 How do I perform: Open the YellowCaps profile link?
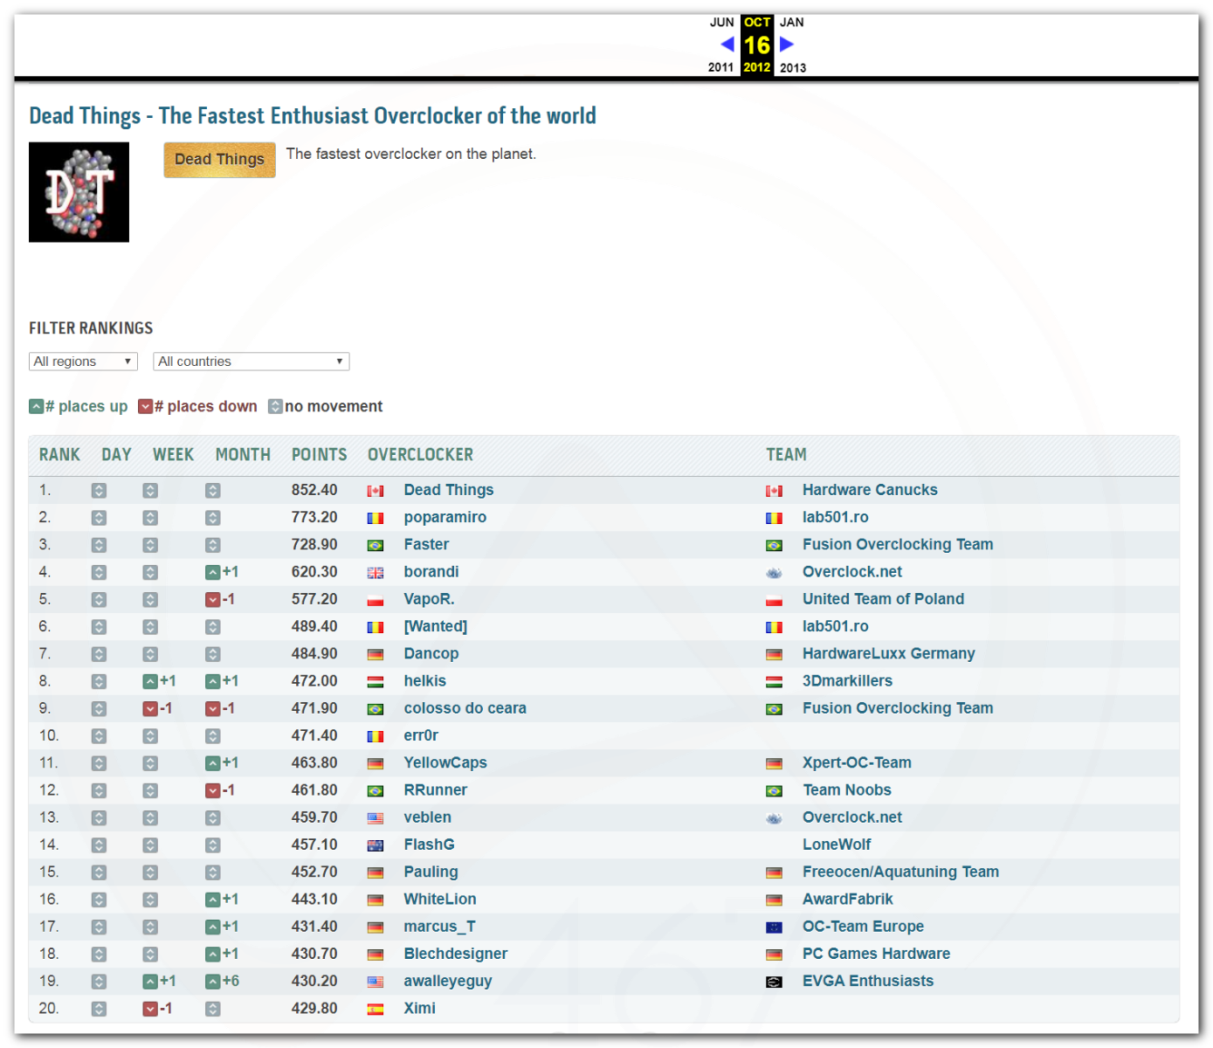(445, 762)
